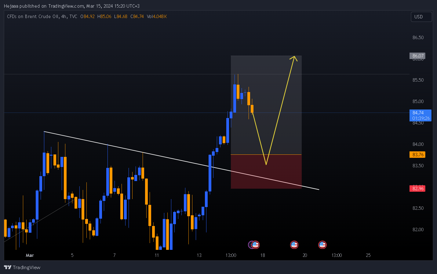
Task: Open the rightmost US flag economic event marker
Action: 322,245
